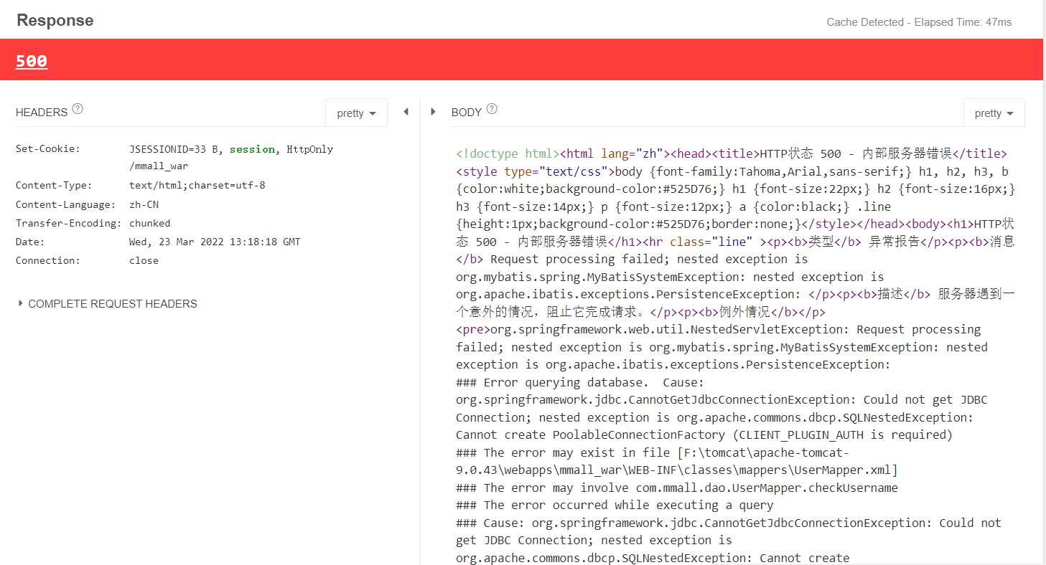The image size is (1046, 565).
Task: Click the BODY section label
Action: [467, 113]
